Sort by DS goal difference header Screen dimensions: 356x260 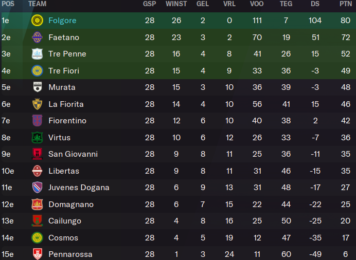click(x=315, y=4)
